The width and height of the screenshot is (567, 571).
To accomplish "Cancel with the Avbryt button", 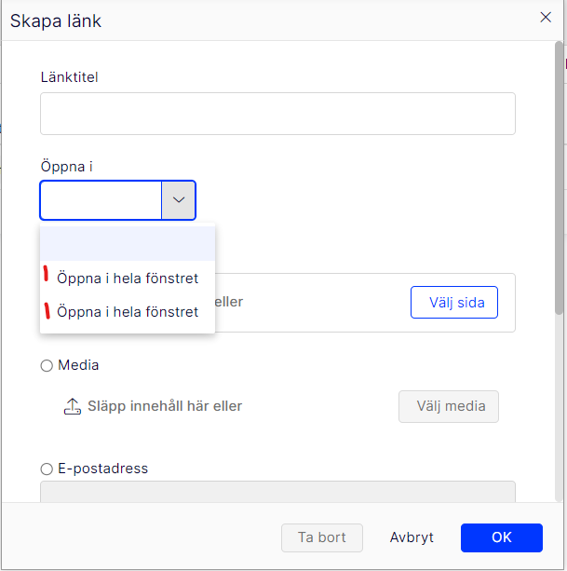I will coord(412,537).
